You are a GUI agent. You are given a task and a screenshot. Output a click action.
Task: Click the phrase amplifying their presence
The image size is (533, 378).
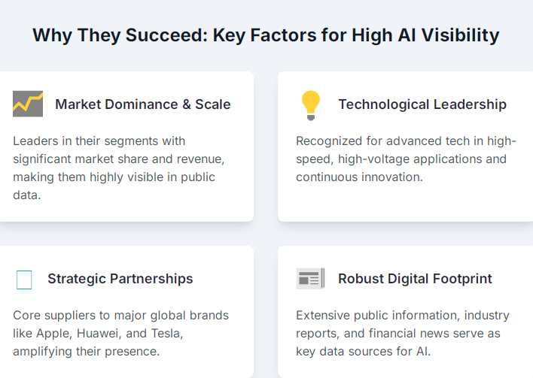86,352
